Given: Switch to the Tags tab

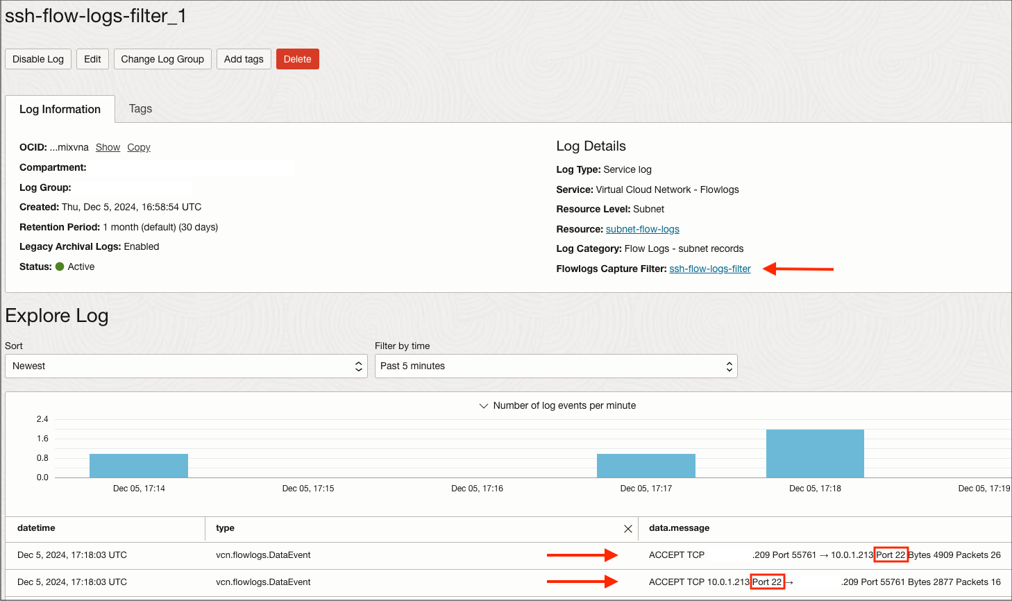Looking at the screenshot, I should click(140, 109).
